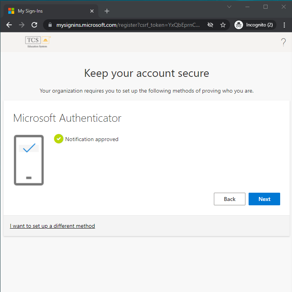Click the address bar URL

(x=128, y=25)
